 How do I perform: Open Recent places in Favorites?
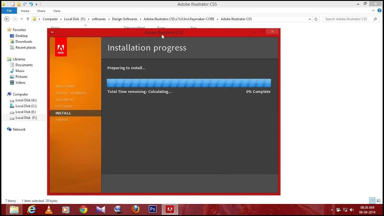point(25,47)
